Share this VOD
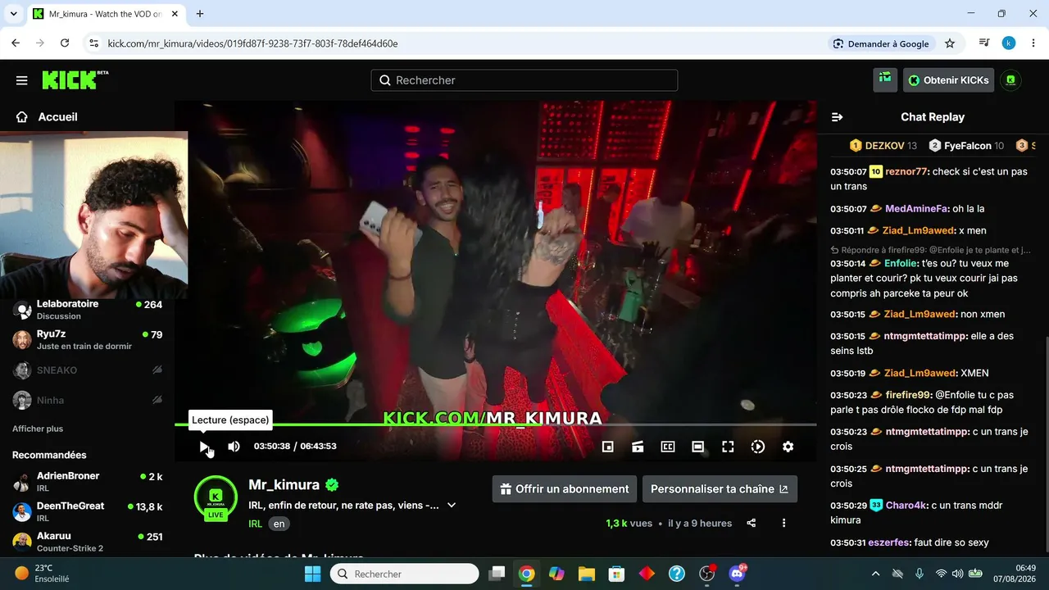Viewport: 1049px width, 590px height. (x=752, y=523)
